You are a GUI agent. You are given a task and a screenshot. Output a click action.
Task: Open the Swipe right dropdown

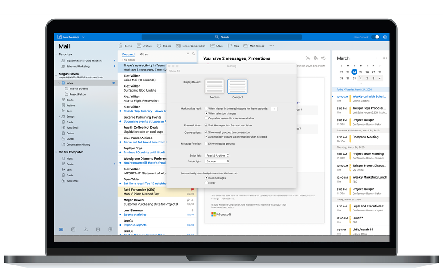217,161
